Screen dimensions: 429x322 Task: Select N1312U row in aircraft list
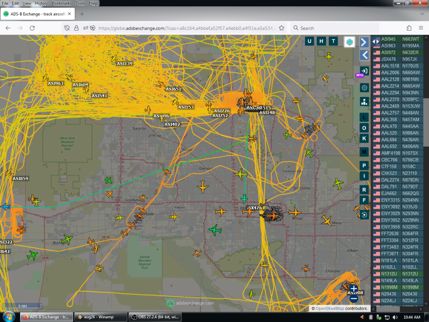click(398, 274)
